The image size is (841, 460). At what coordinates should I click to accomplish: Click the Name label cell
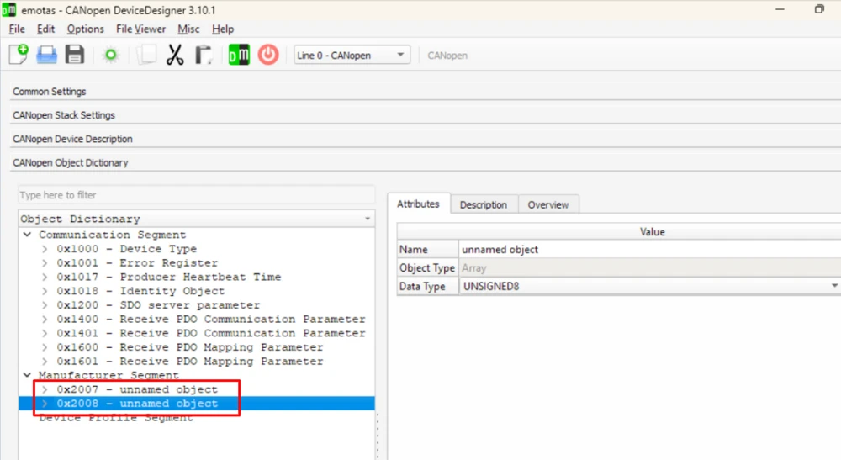[x=427, y=249]
